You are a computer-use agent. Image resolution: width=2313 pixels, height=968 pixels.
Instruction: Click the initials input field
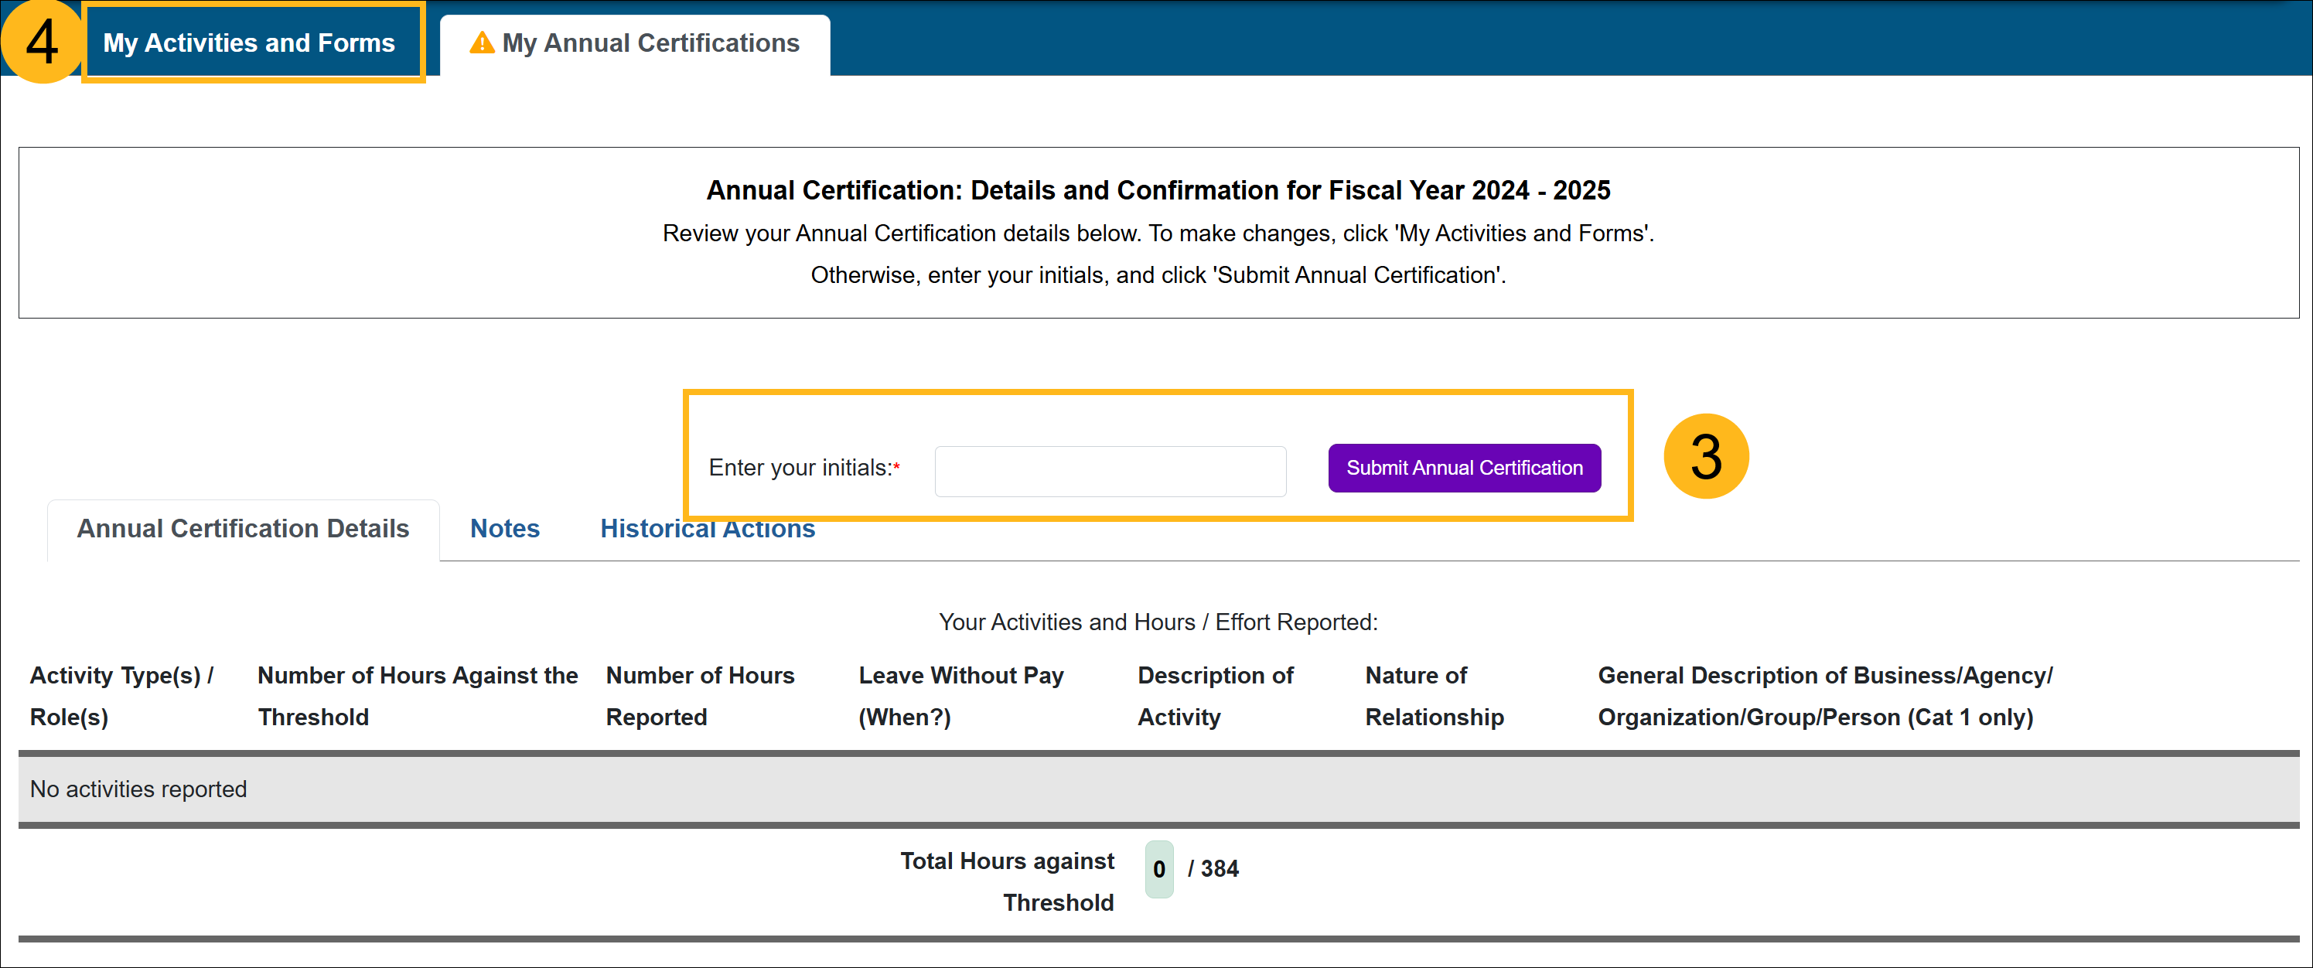click(x=1110, y=471)
